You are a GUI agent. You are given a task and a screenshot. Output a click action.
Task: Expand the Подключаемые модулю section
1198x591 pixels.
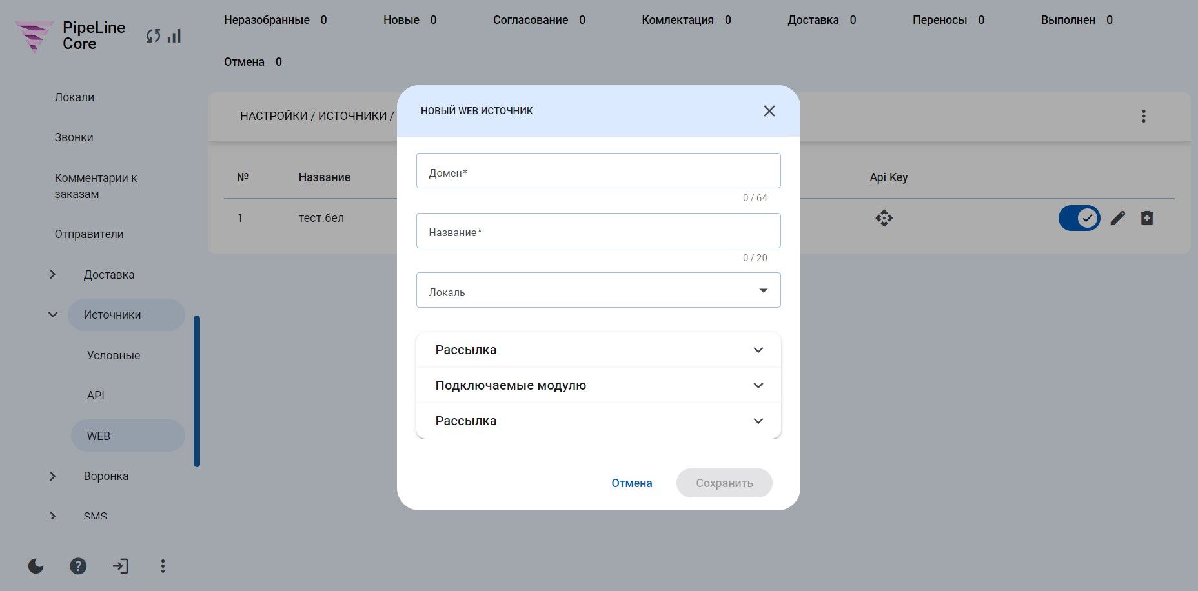598,385
